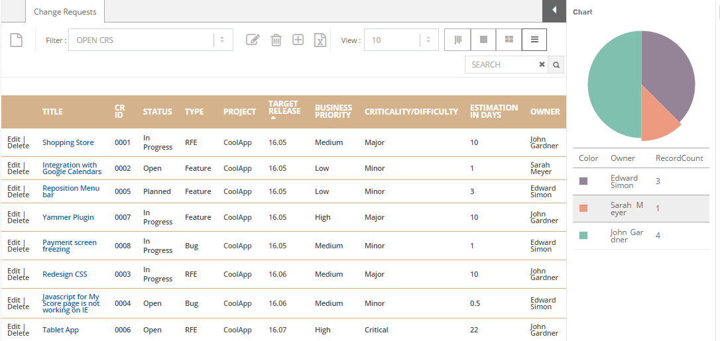Open the Reposition Menu bar link
720x341 pixels.
point(71,191)
